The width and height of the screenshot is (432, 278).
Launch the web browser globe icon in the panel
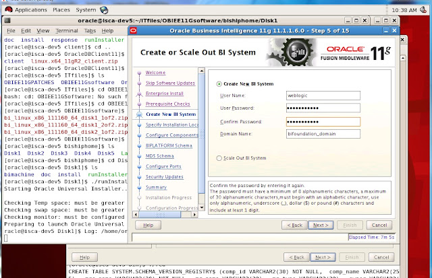pos(104,10)
